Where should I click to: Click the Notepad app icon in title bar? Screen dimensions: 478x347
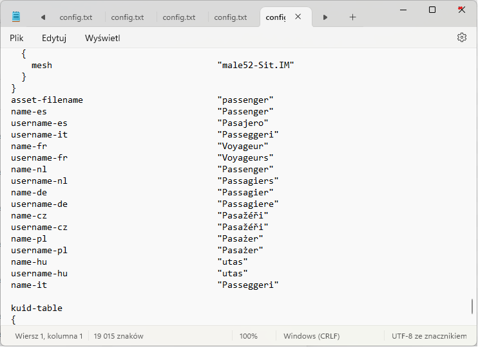pos(16,17)
